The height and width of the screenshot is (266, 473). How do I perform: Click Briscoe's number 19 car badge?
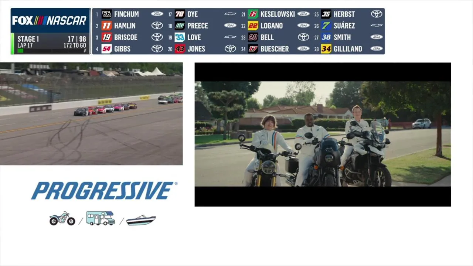click(106, 37)
